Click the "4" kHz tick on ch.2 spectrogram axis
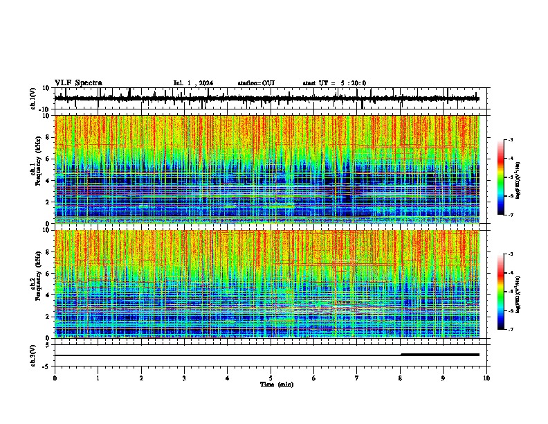Viewport: 548px width, 424px height. 48,295
